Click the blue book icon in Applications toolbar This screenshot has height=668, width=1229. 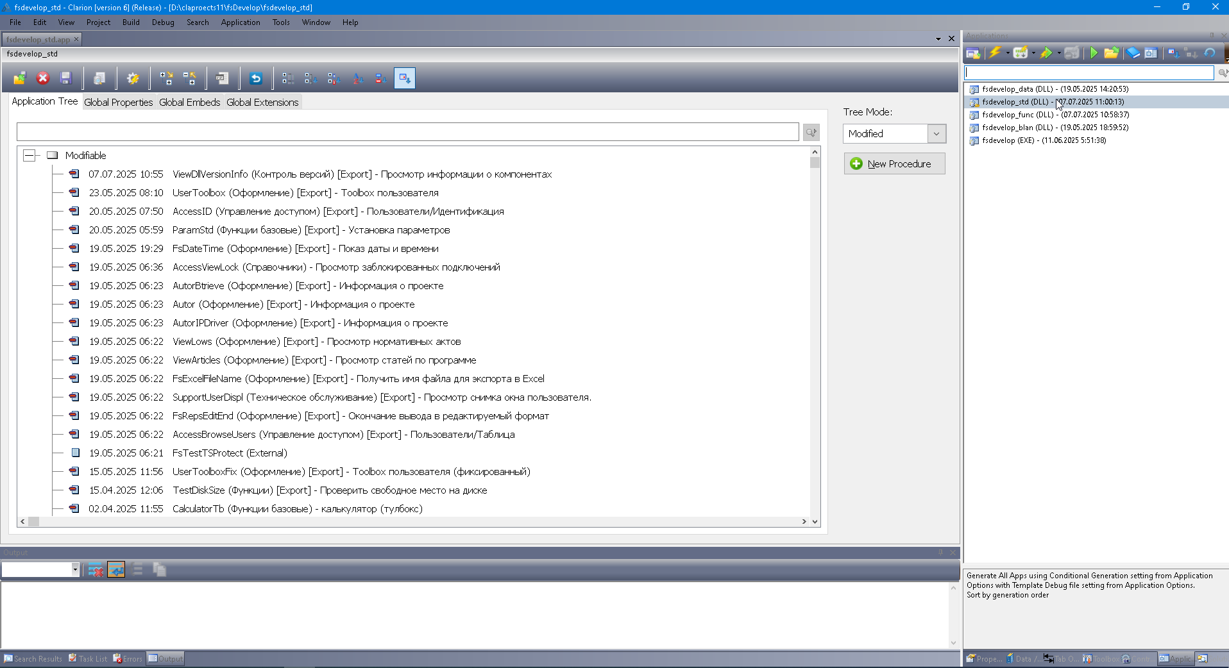(1133, 53)
